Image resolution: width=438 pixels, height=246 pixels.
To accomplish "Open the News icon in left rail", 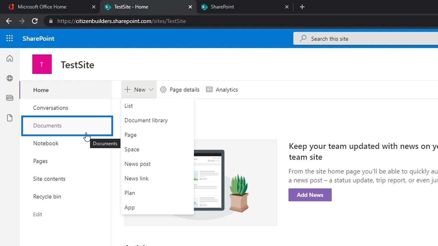I will [x=10, y=98].
